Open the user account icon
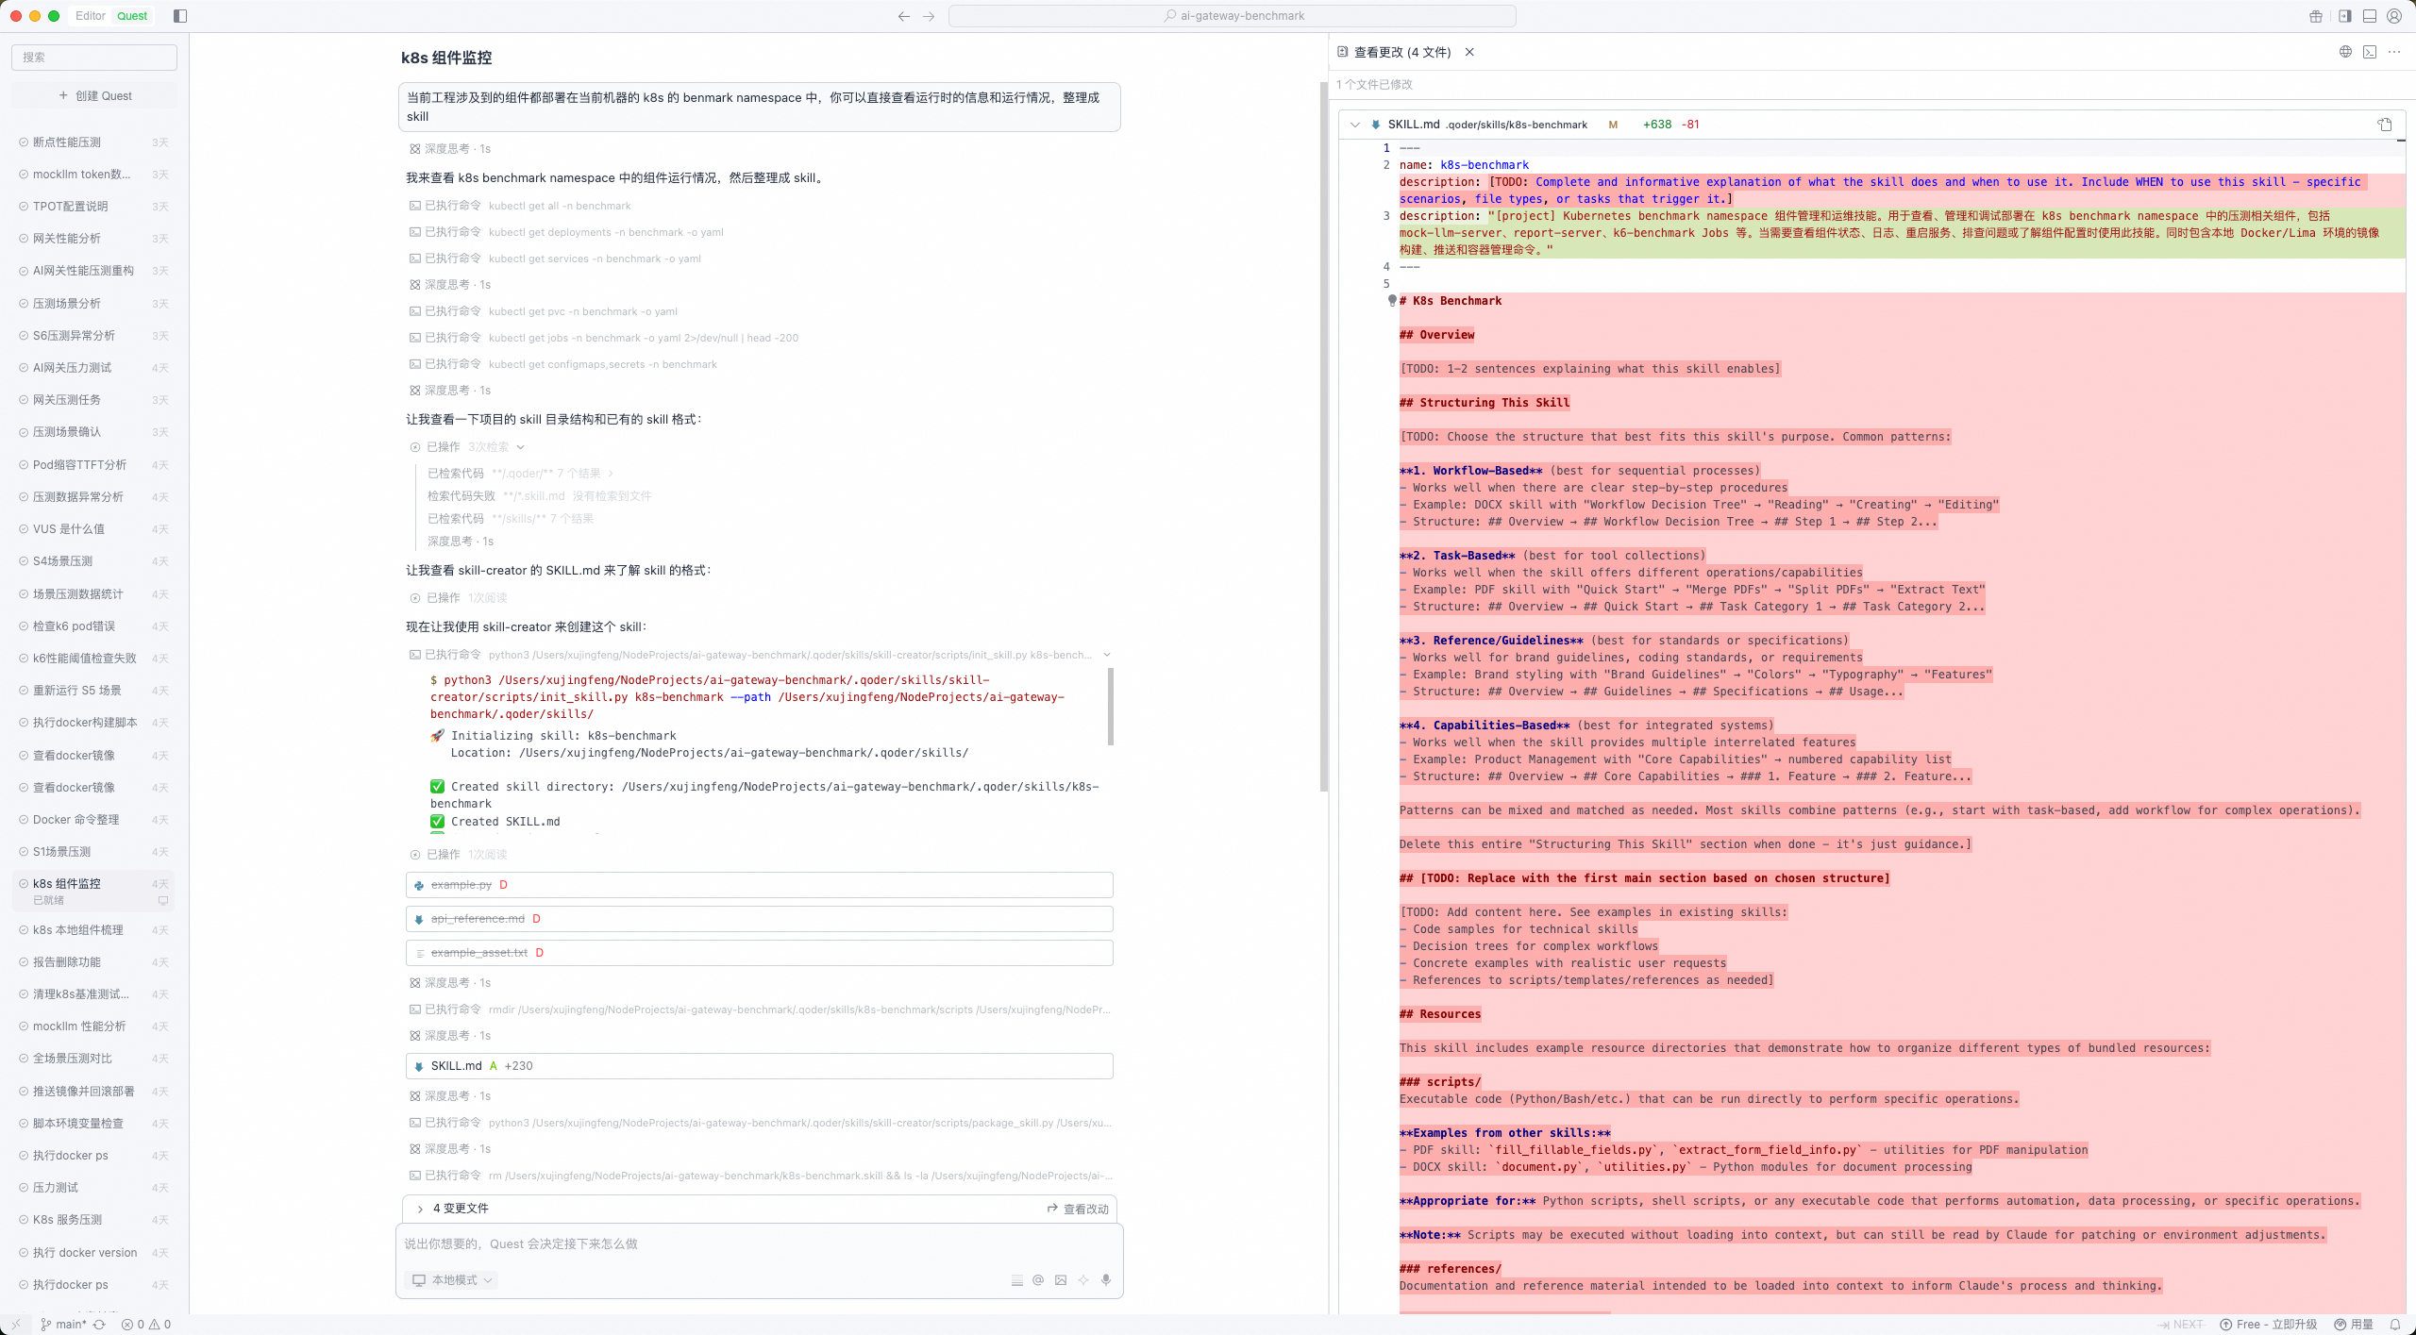 pos(2394,16)
